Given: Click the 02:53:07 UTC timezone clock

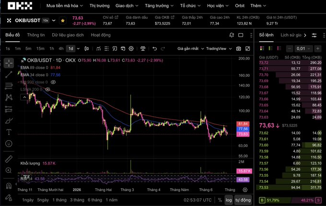Looking at the screenshot, I should pos(198,200).
